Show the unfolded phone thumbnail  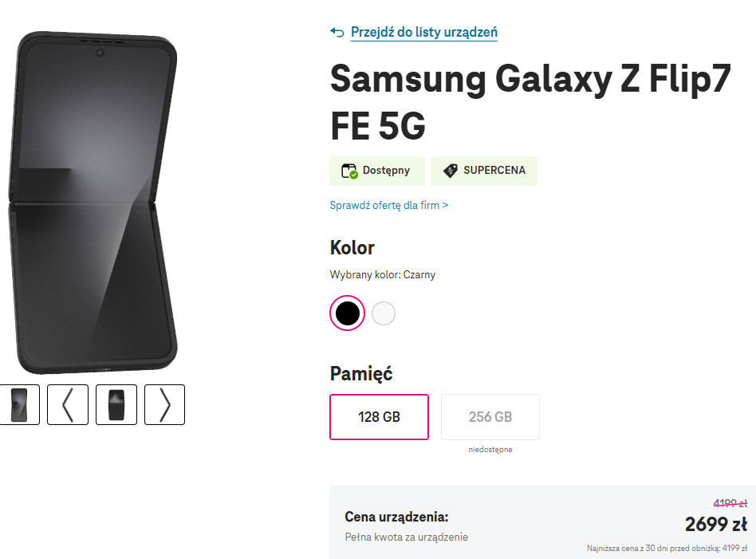point(19,404)
